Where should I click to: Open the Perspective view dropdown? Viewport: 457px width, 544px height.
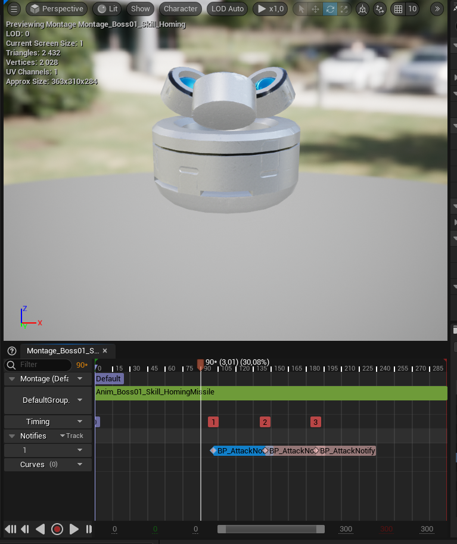coord(57,9)
